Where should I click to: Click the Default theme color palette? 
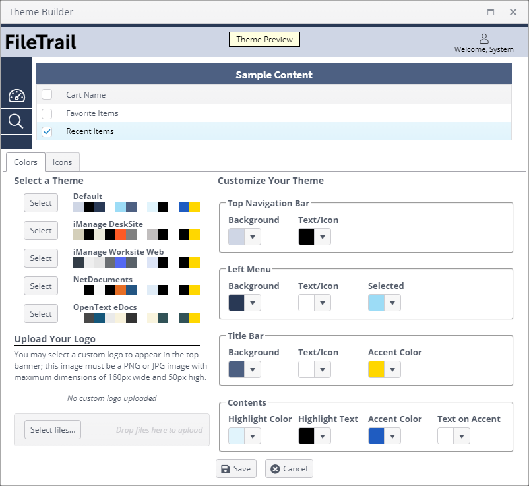[137, 207]
